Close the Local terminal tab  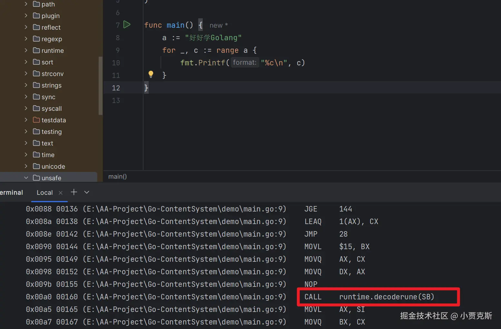(61, 193)
